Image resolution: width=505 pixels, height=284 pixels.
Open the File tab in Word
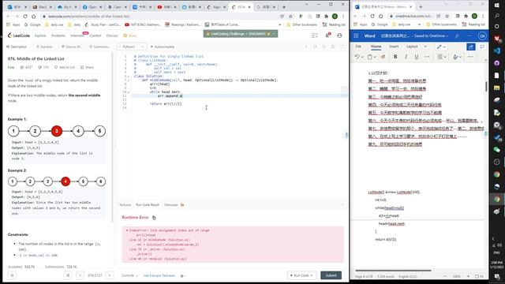(x=358, y=47)
